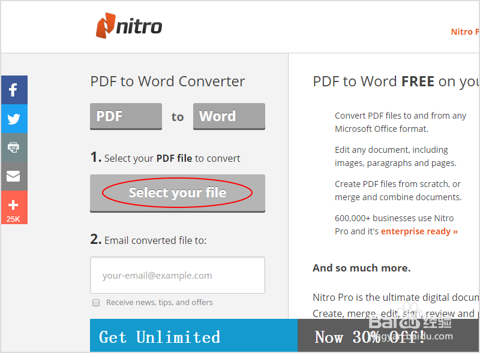
Task: Click the Get Unlimited banner
Action: [x=193, y=335]
